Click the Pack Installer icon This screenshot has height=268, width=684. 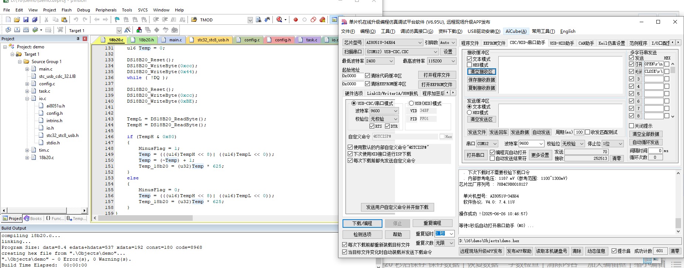pyautogui.click(x=175, y=30)
